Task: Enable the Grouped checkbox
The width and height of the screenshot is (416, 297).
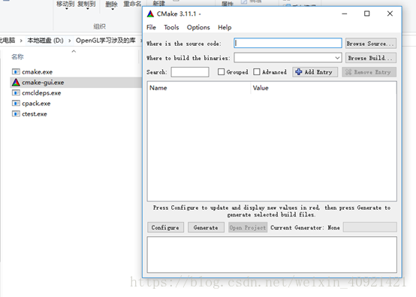Action: pyautogui.click(x=221, y=72)
